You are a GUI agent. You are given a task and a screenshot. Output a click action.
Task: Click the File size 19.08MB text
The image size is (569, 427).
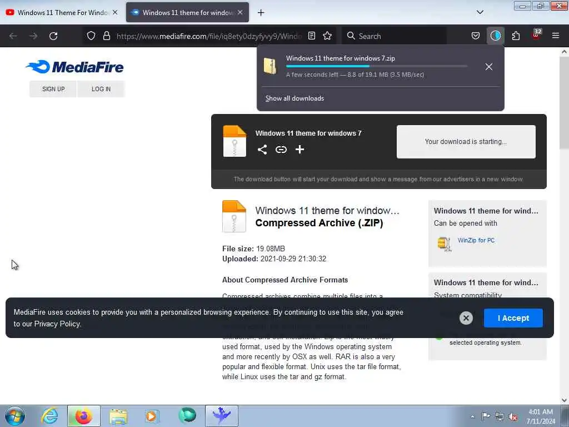pyautogui.click(x=253, y=249)
